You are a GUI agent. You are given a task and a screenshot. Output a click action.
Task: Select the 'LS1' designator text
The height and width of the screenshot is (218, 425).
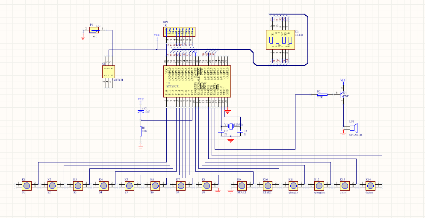point(352,122)
